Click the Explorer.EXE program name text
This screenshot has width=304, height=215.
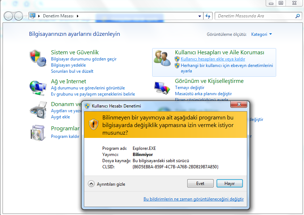click(144, 148)
